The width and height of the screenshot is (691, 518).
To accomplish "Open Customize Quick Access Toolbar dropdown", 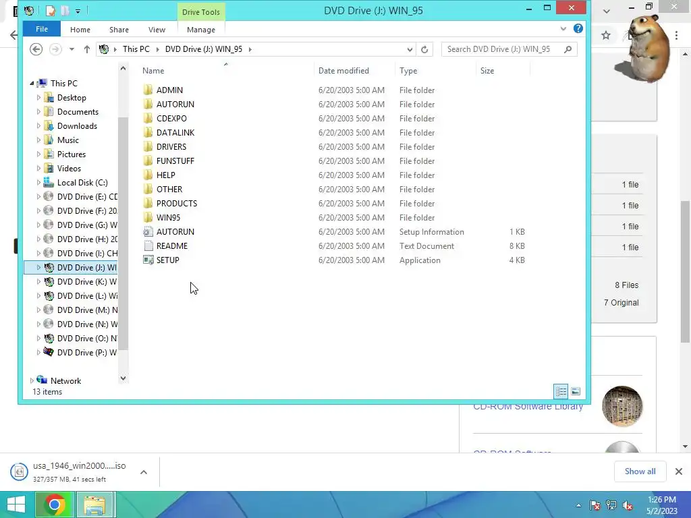I will pyautogui.click(x=78, y=11).
